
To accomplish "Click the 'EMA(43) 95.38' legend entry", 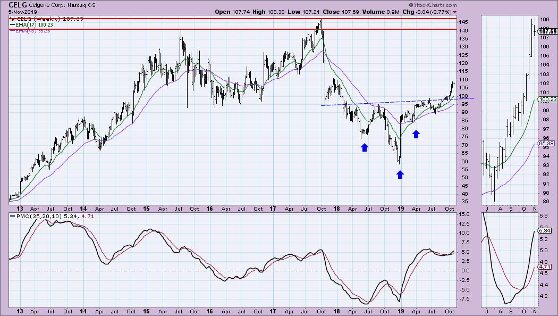I will pyautogui.click(x=33, y=31).
